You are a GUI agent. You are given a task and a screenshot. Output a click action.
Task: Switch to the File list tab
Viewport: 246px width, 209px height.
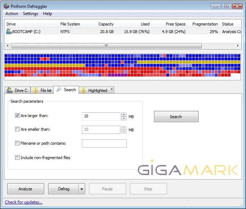(x=42, y=90)
